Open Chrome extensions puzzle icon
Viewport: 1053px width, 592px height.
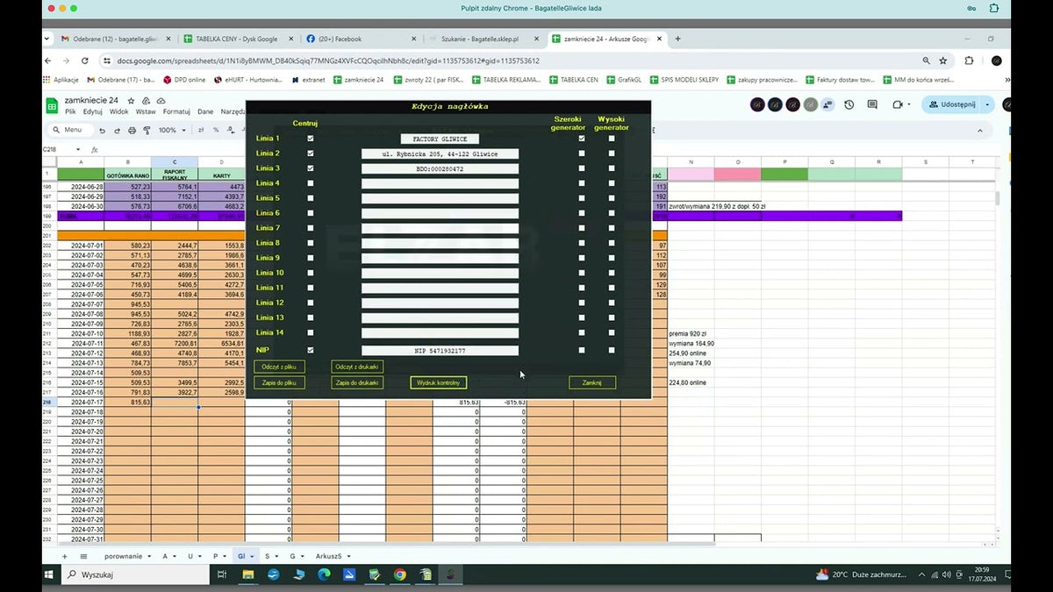969,61
